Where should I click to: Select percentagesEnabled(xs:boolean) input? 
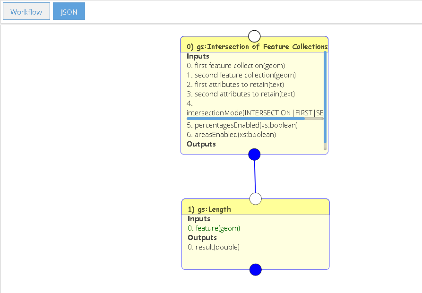242,125
